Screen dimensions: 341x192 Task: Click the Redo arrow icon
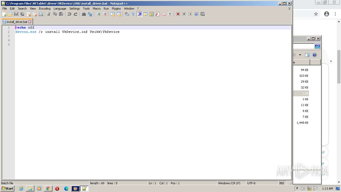click(x=76, y=14)
